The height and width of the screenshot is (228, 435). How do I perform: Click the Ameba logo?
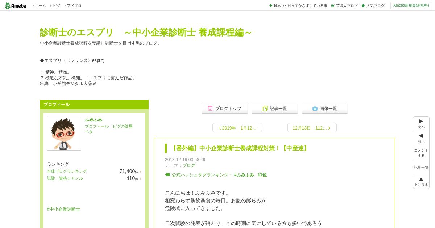(x=16, y=5)
